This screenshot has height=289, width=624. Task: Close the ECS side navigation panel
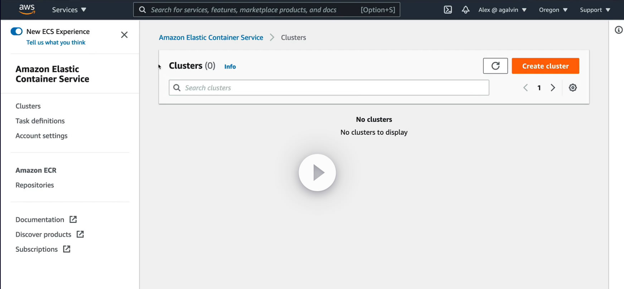(124, 35)
